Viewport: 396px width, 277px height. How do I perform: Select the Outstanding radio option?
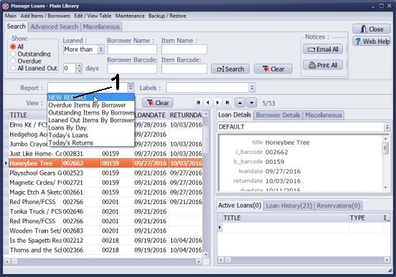click(x=13, y=54)
